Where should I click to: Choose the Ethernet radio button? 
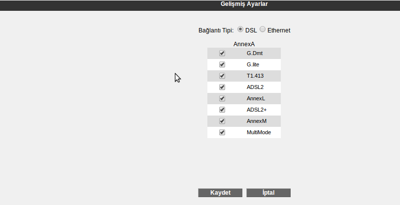point(263,29)
